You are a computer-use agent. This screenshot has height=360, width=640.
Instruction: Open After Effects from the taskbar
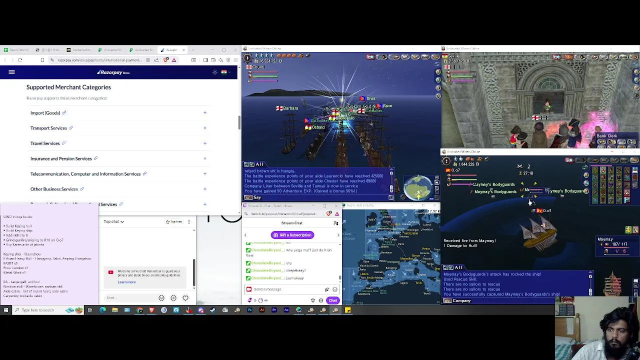point(286,310)
